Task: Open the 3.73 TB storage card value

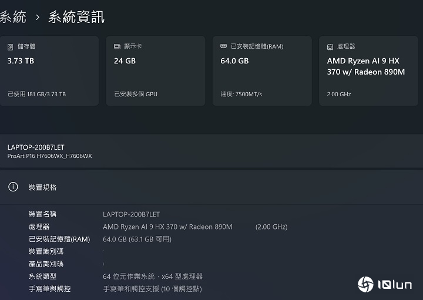Action: 21,60
